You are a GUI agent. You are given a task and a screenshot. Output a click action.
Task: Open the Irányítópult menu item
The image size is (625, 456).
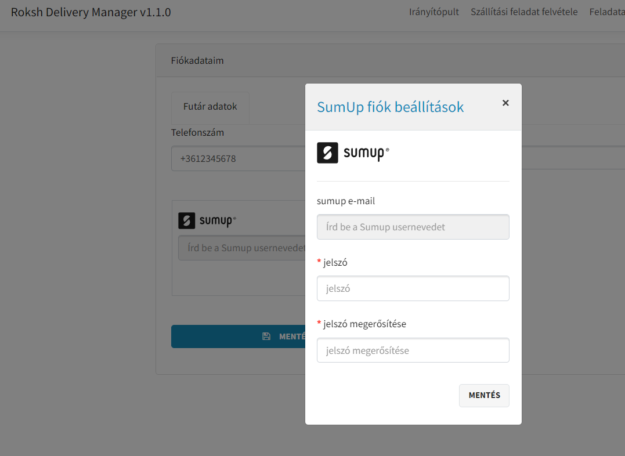tap(433, 12)
